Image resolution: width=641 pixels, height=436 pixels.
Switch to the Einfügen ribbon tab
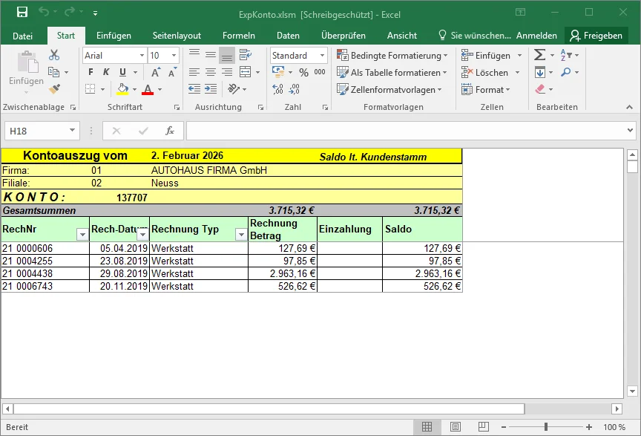114,36
